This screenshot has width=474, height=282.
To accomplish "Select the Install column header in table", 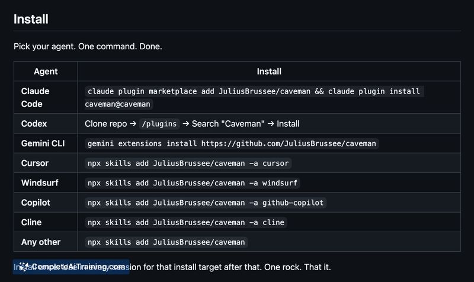I will coord(269,71).
